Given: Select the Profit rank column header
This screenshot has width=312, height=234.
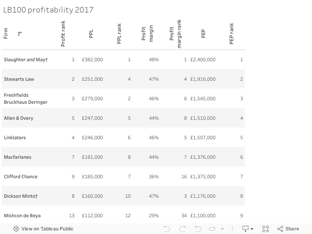Looking at the screenshot, I should tap(63, 34).
